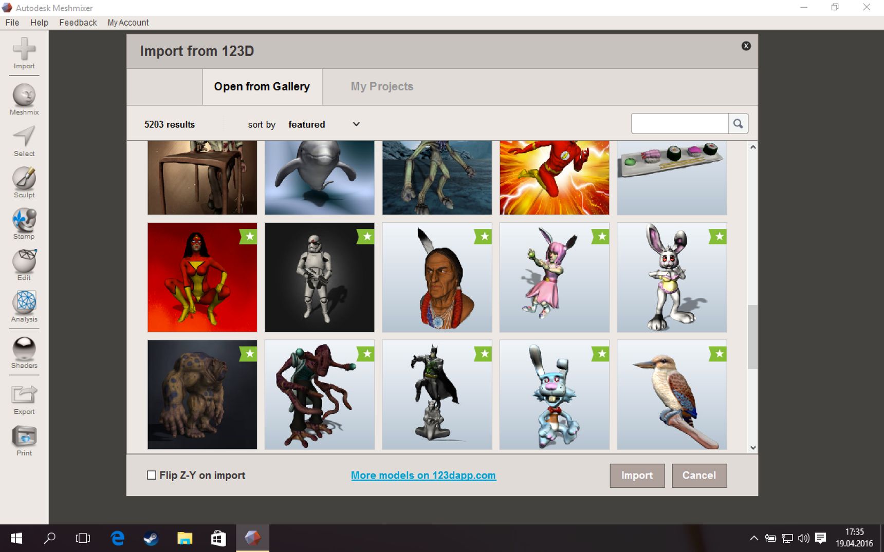The height and width of the screenshot is (552, 884).
Task: Click the volume icon in system tray
Action: point(804,538)
